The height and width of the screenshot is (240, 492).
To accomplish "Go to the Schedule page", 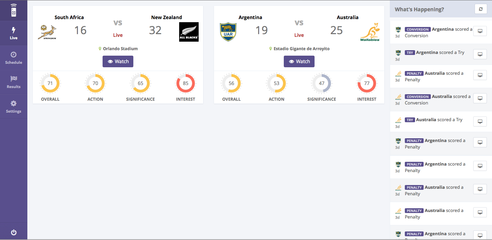I will (13, 58).
